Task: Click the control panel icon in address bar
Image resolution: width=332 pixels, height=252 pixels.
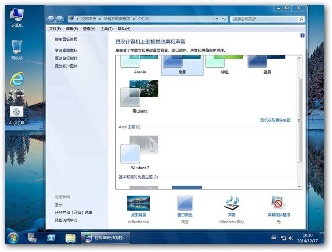Action: coord(71,19)
